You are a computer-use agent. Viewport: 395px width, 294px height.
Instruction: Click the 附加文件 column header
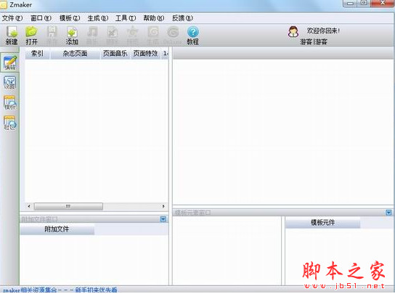[57, 229]
